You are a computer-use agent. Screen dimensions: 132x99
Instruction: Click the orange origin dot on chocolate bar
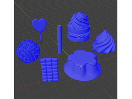50,71
